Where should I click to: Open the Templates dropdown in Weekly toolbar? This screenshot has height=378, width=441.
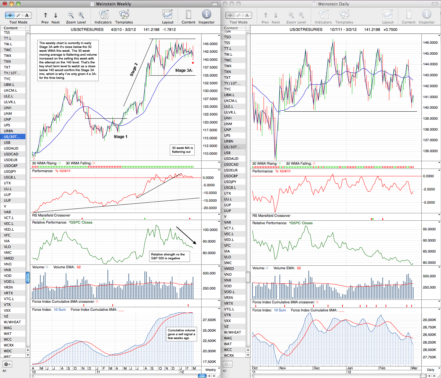point(124,14)
